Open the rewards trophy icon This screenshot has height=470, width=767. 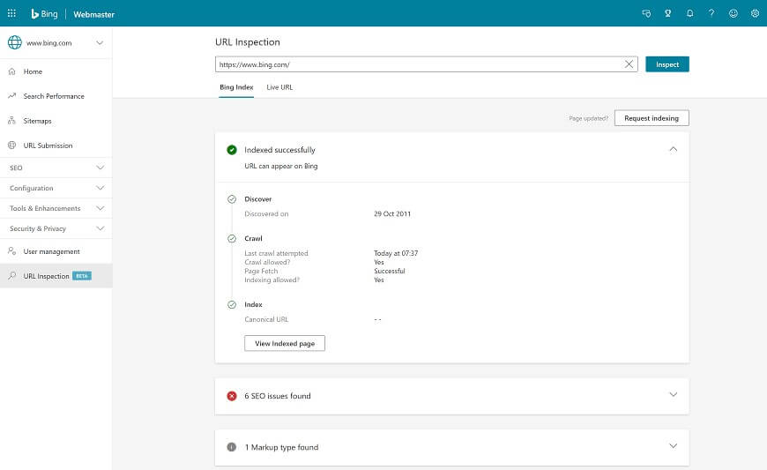tap(667, 14)
